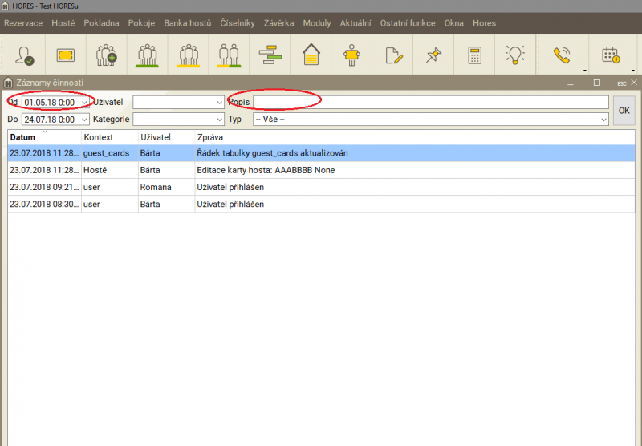Open the calculator toolbar icon
Screen dimensions: 642x446
click(475, 55)
